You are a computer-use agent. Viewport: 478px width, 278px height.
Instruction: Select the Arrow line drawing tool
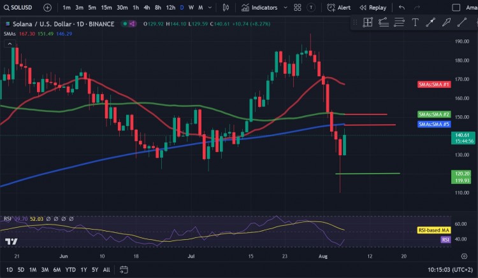430,22
